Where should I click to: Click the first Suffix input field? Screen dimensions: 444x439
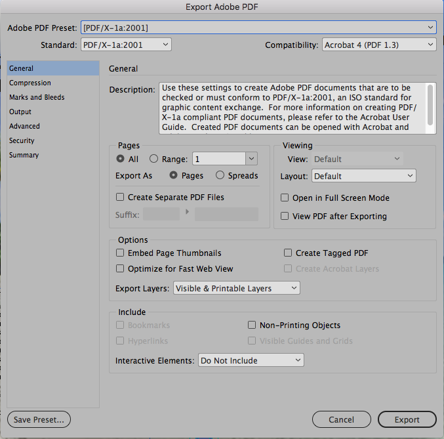pos(161,214)
